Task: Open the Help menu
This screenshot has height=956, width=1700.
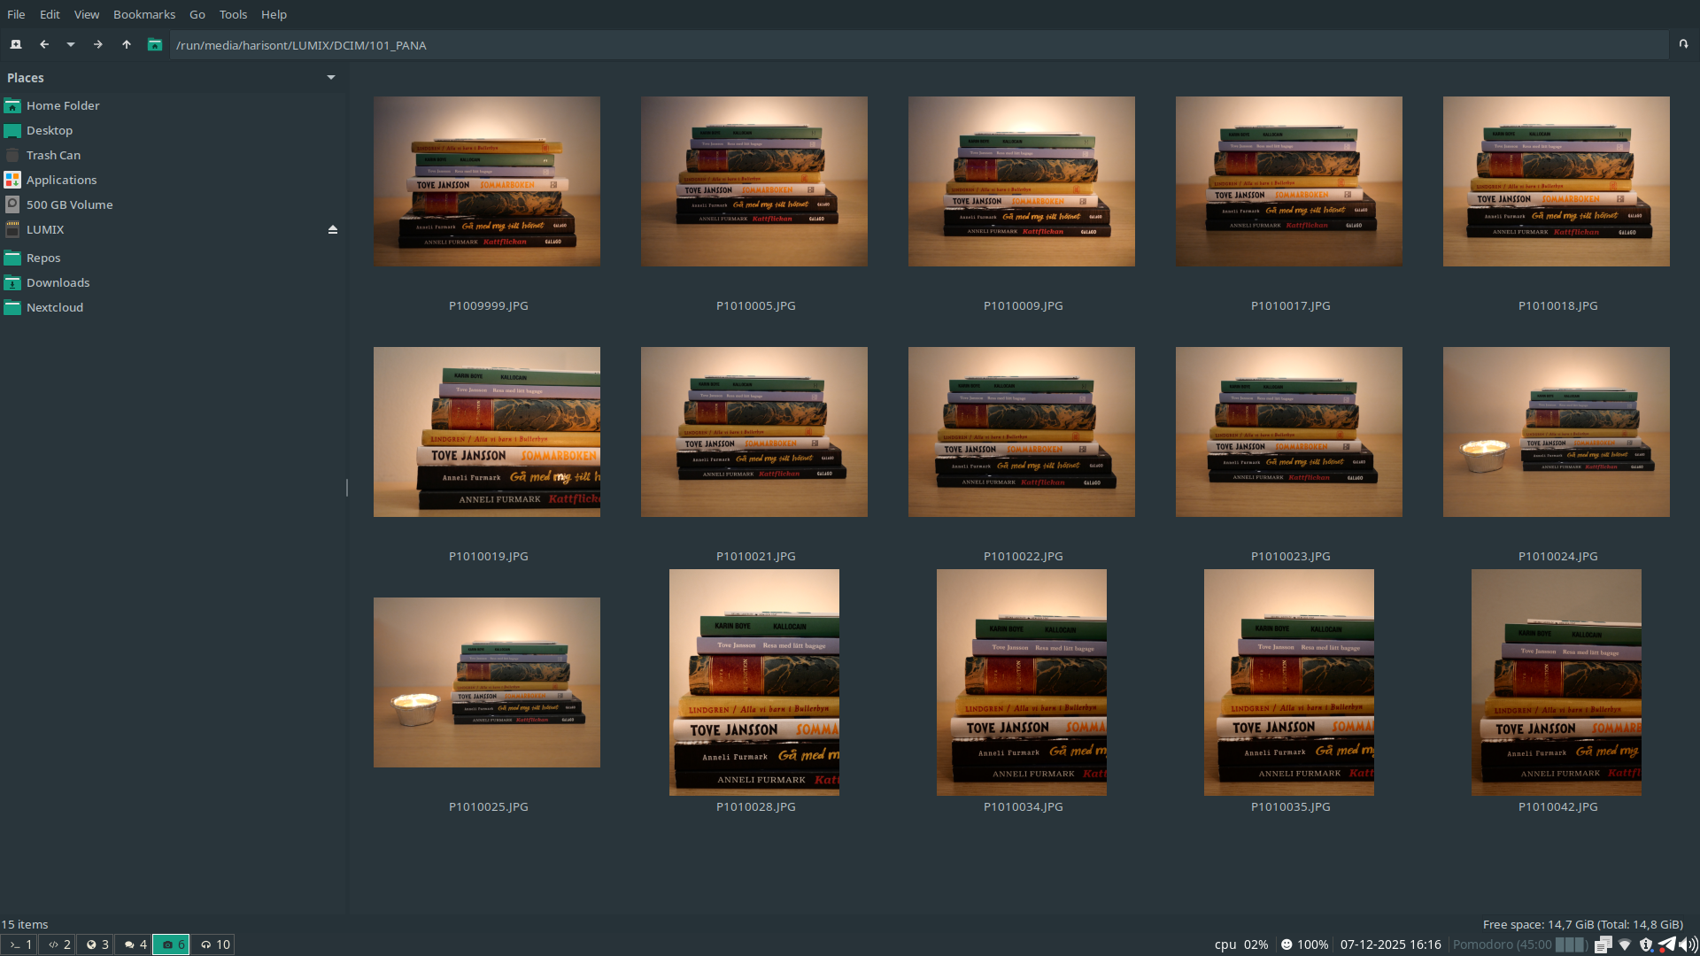Action: click(274, 14)
